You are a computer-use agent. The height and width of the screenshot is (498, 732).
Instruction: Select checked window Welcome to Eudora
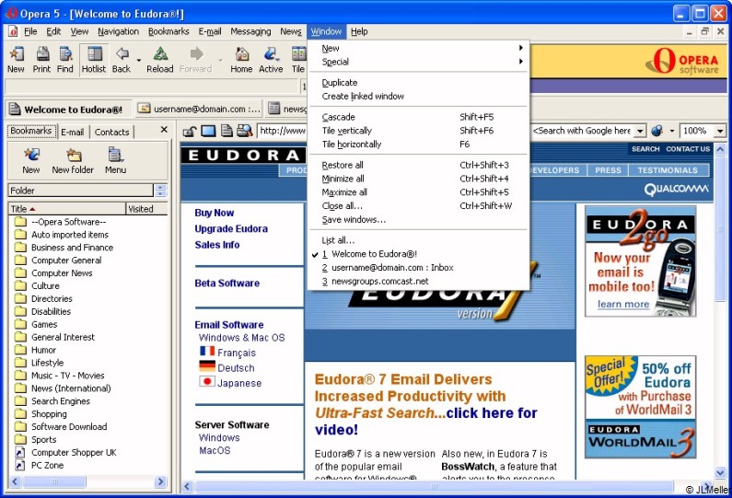418,254
